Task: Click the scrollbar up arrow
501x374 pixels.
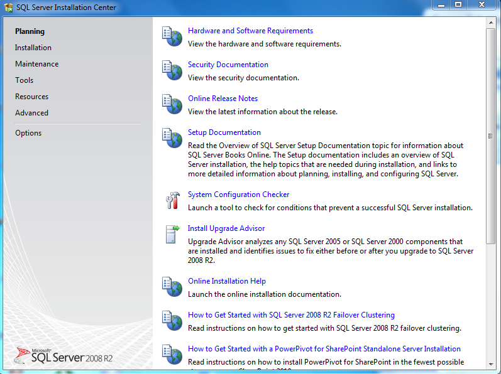Action: coord(491,23)
